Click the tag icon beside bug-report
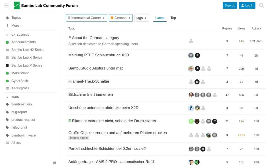The width and height of the screenshot is (268, 167). point(7,112)
